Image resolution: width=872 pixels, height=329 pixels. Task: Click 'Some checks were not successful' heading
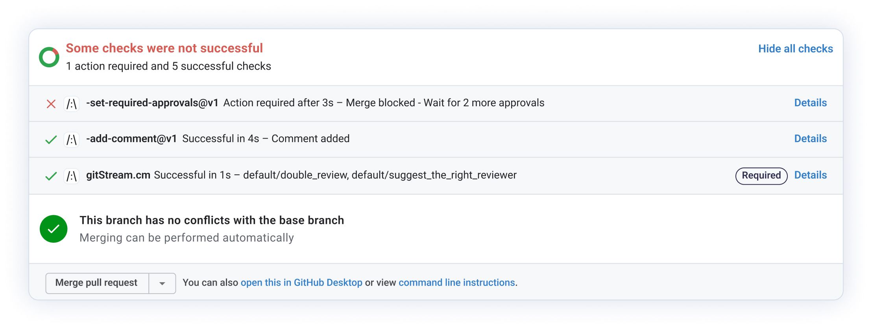point(164,48)
